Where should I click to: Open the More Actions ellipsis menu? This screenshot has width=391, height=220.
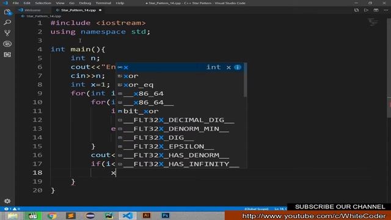386,10
